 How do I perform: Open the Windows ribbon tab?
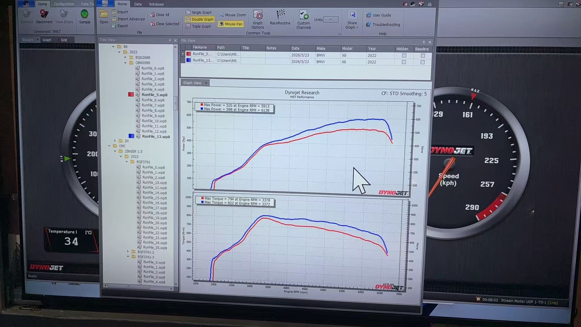click(156, 4)
